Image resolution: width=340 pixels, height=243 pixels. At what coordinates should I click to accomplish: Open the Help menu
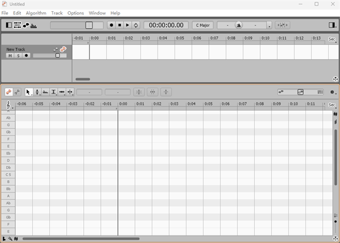point(115,13)
